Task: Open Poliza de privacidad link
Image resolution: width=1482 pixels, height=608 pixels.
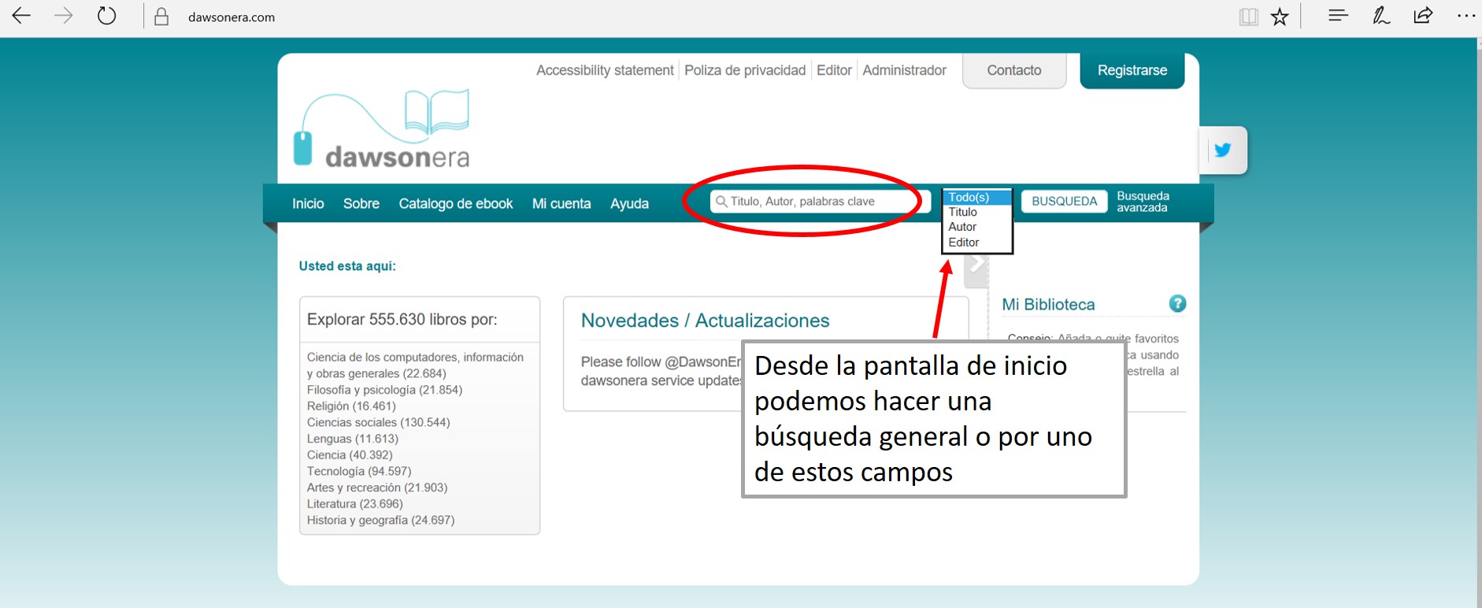Action: pos(745,70)
